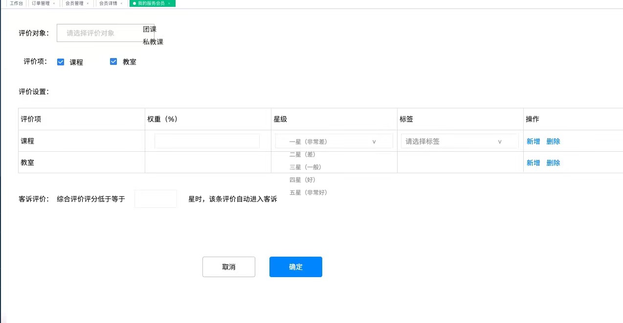Image resolution: width=623 pixels, height=323 pixels.
Task: Choose 团课 as evaluation target
Action: [150, 29]
